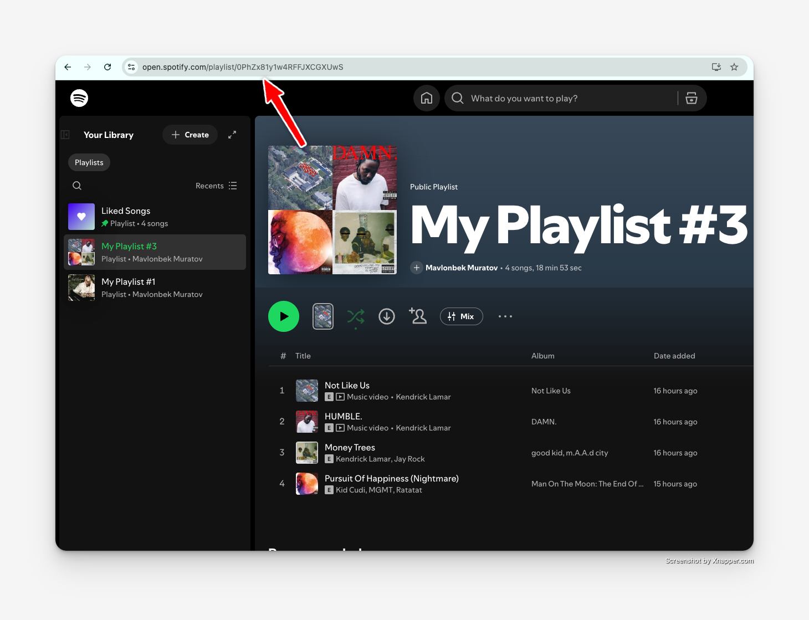Go to Spotify Home via house icon
Image resolution: width=809 pixels, height=620 pixels.
427,98
